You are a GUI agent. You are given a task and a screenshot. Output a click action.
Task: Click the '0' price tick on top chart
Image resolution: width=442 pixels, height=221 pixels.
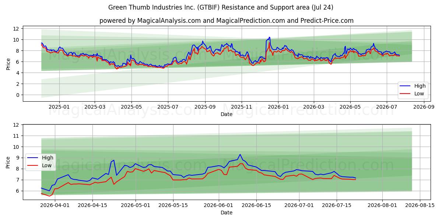click(18, 95)
